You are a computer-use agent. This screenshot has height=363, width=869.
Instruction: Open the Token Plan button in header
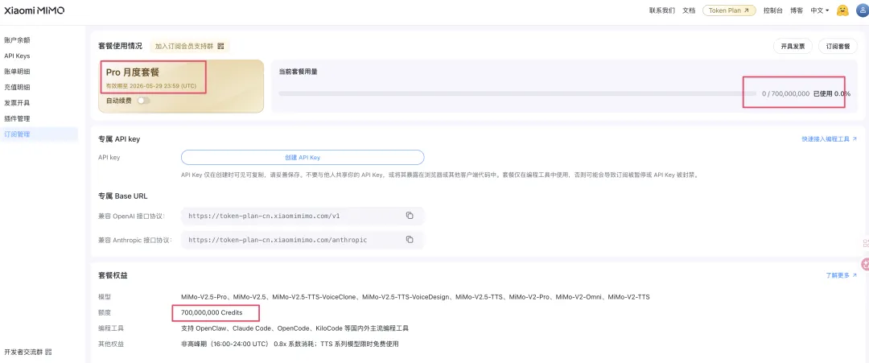click(729, 10)
